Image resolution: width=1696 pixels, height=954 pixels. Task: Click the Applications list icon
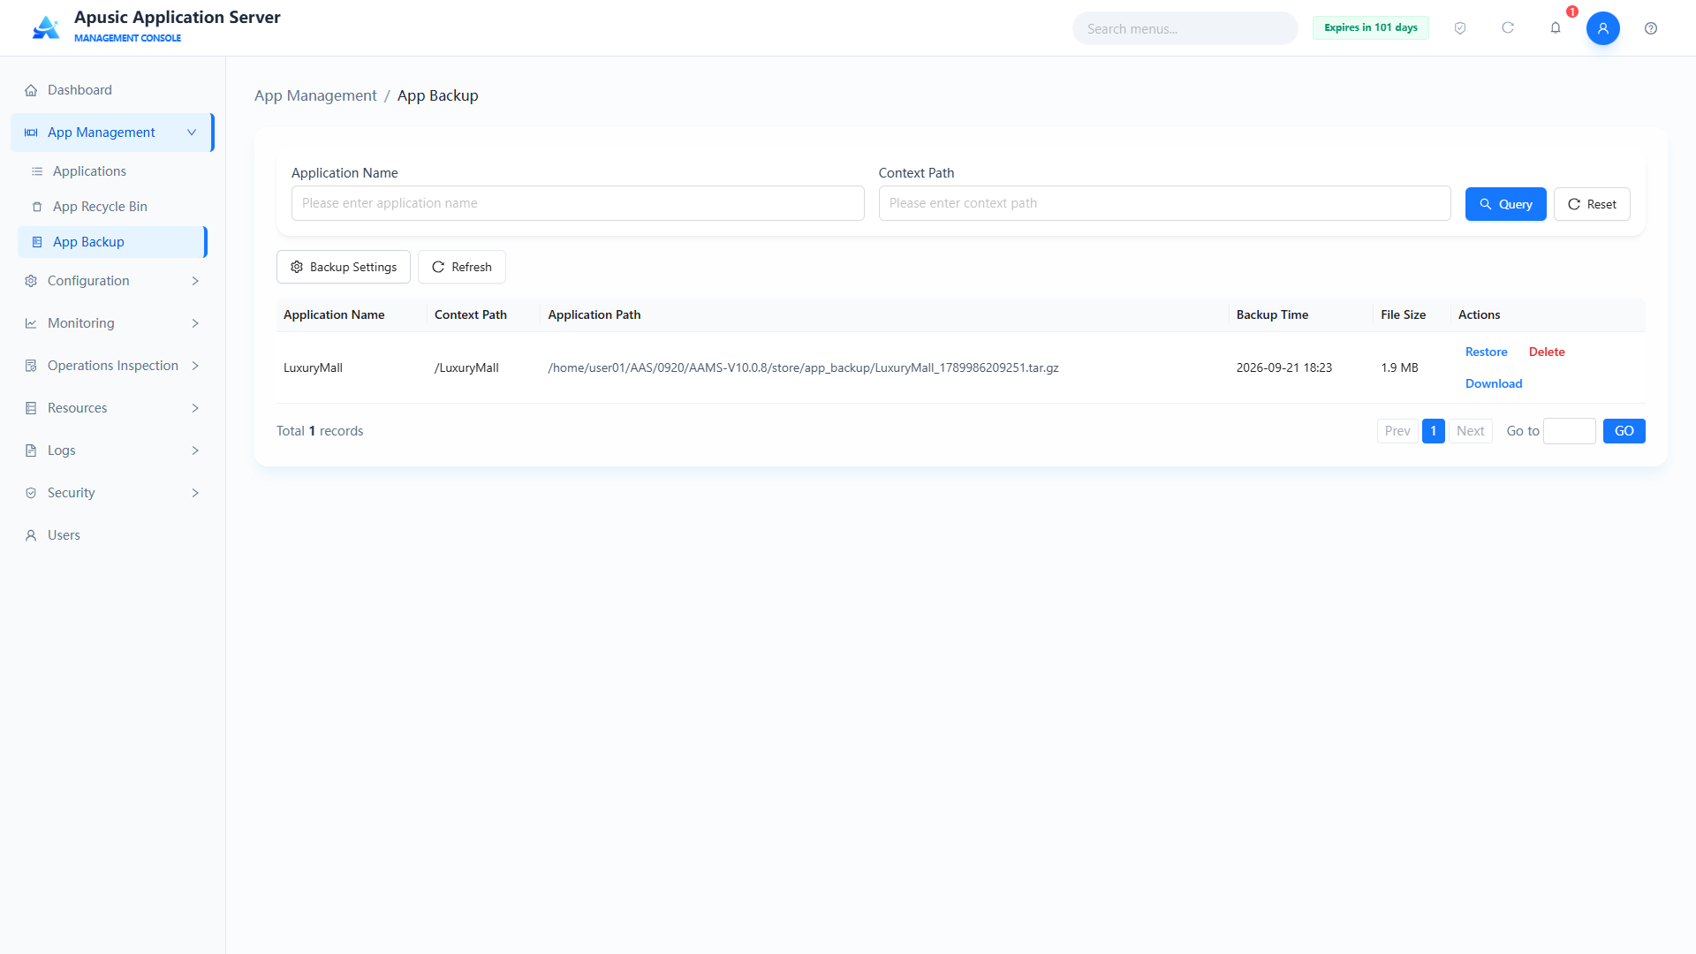coord(37,171)
